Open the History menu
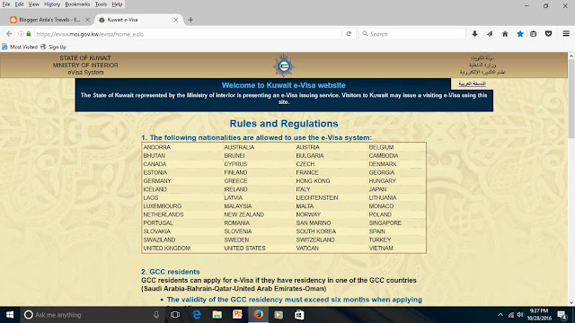The height and width of the screenshot is (323, 575). [x=52, y=4]
